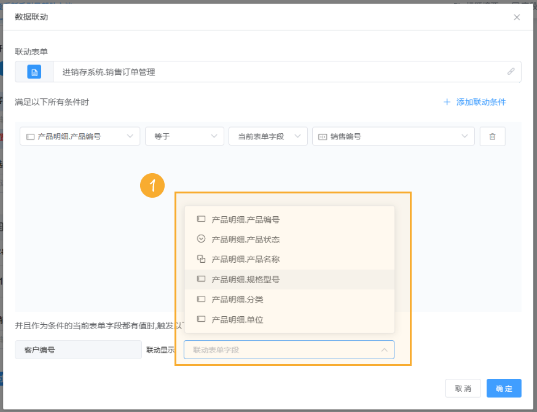
Task: Click the 客户编号 field label box
Action: pyautogui.click(x=78, y=349)
